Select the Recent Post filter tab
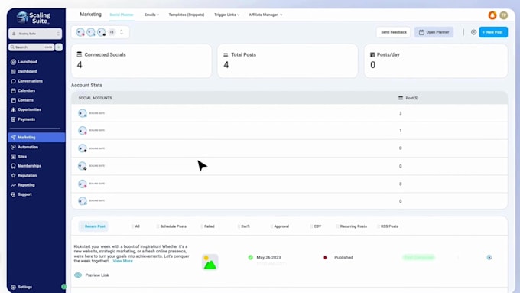The image size is (520, 293). click(x=93, y=226)
